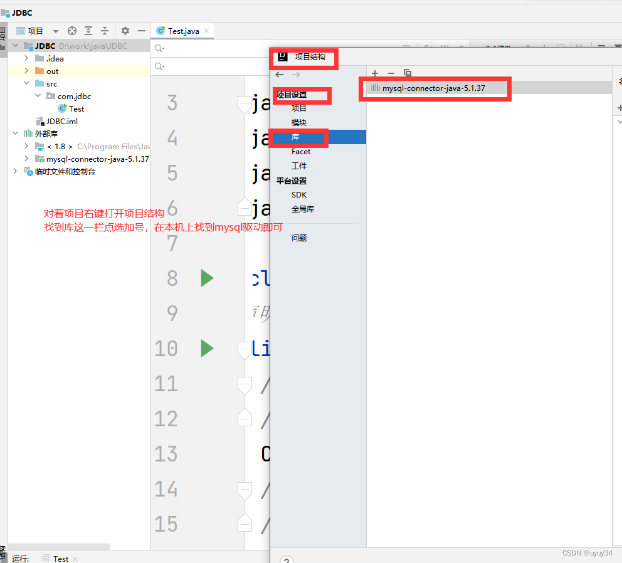622x563 pixels.
Task: Select the Facet settings item
Action: [x=301, y=151]
